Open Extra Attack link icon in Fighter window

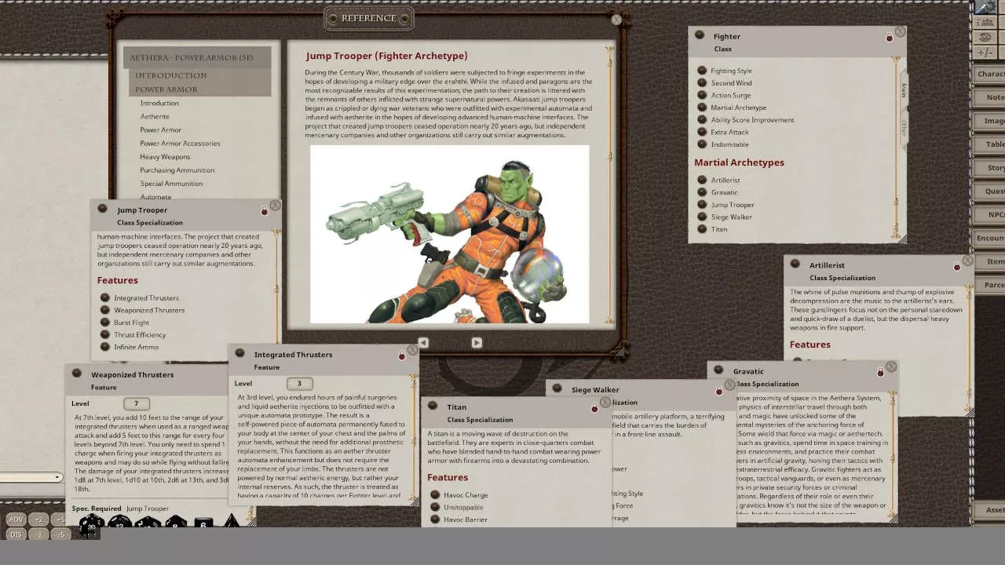point(702,132)
